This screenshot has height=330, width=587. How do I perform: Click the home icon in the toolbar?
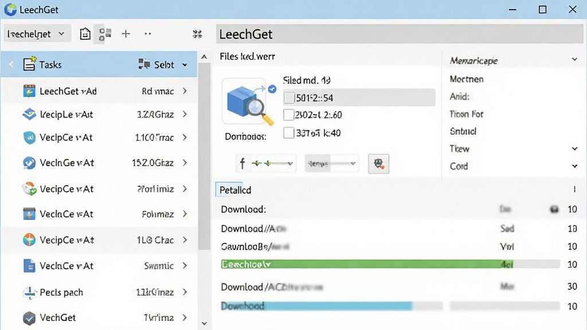(x=85, y=34)
